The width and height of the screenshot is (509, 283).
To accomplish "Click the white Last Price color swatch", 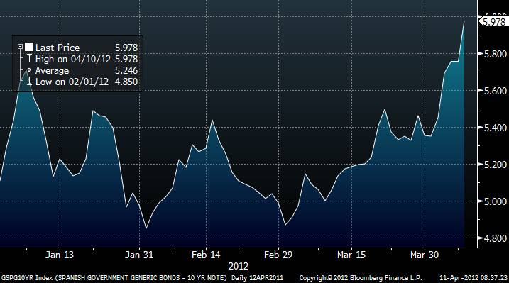I will pyautogui.click(x=29, y=47).
